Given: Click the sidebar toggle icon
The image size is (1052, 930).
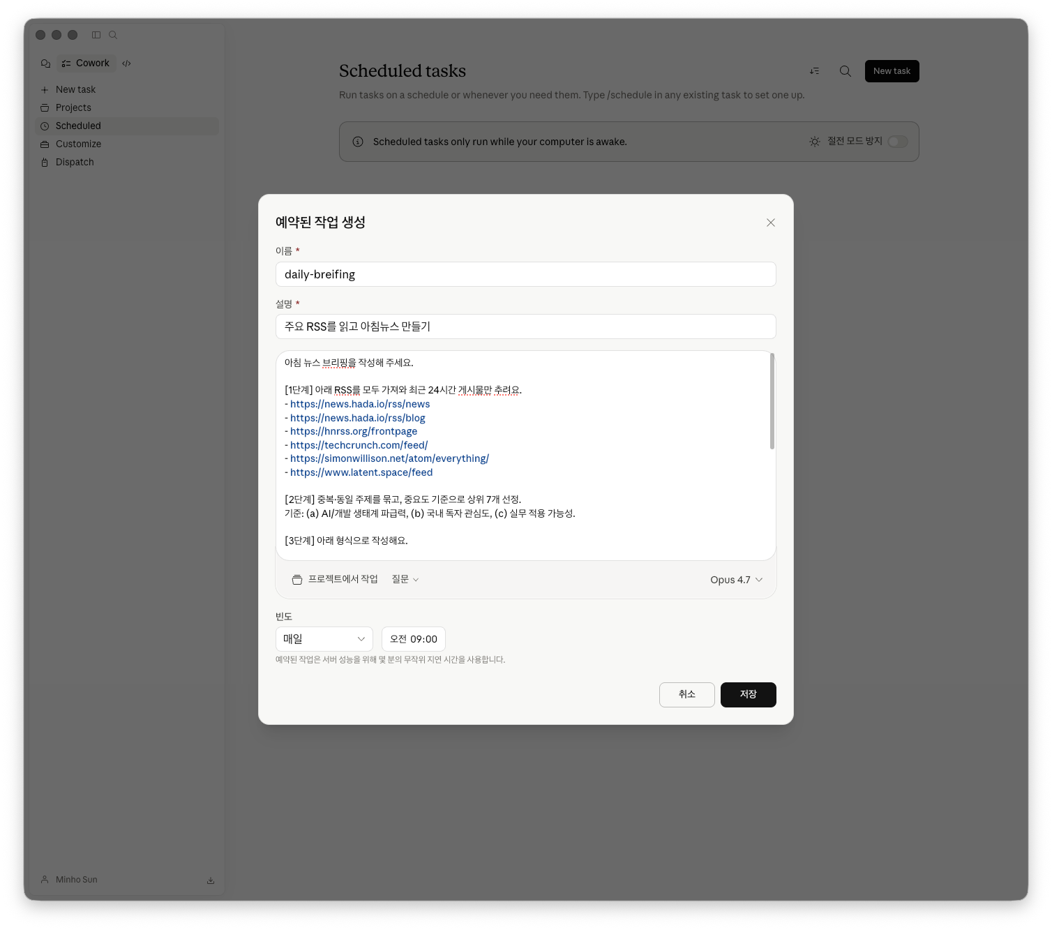Looking at the screenshot, I should [96, 35].
